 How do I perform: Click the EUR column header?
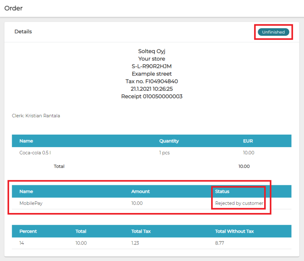point(248,141)
